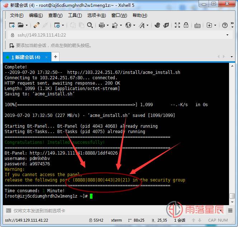
Task: Click the terminal scrollbar thumb
Action: pyautogui.click(x=232, y=196)
